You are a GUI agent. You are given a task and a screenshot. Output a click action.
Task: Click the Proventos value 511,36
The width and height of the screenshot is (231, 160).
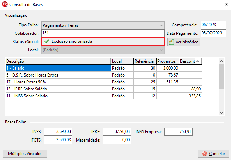coord(172,82)
